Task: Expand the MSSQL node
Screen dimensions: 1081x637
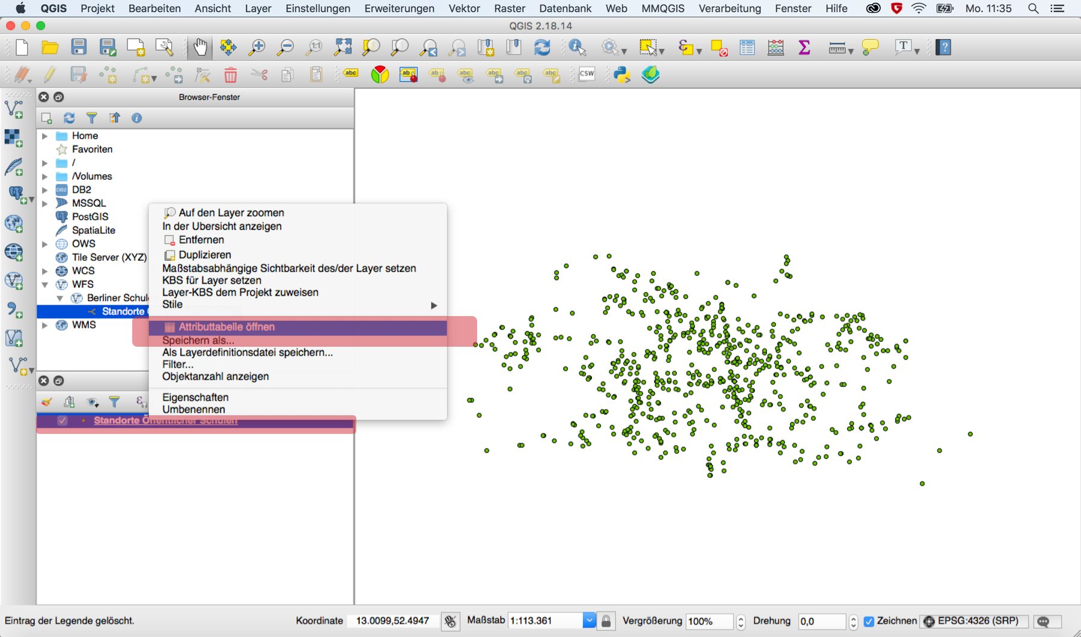Action: coord(44,203)
